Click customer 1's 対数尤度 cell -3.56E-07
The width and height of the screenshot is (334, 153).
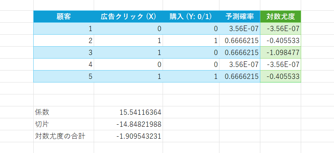click(280, 29)
